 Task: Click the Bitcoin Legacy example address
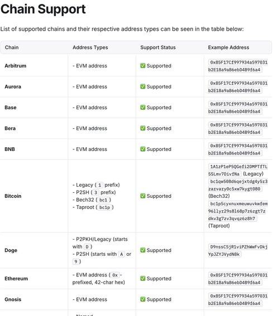pos(238,171)
